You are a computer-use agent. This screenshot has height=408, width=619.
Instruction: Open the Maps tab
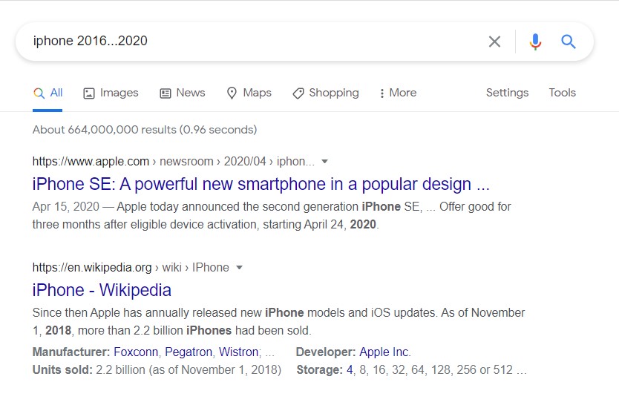[249, 93]
